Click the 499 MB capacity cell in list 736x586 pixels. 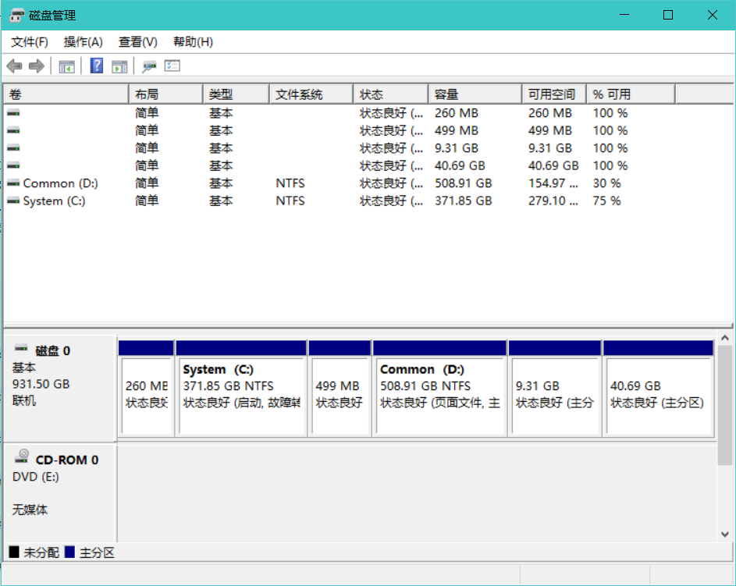[x=457, y=130]
